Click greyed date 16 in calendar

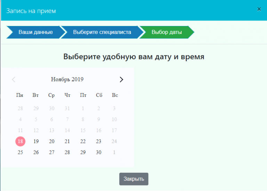[x=99, y=130]
